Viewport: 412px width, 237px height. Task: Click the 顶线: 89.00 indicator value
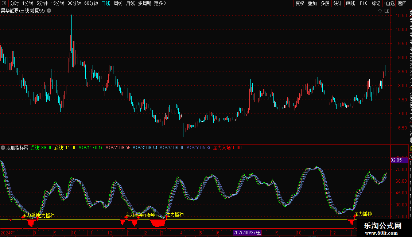41,148
